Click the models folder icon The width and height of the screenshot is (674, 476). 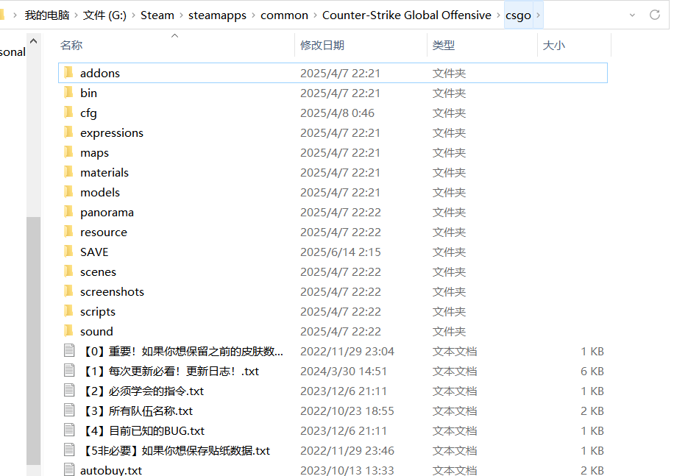coord(68,192)
